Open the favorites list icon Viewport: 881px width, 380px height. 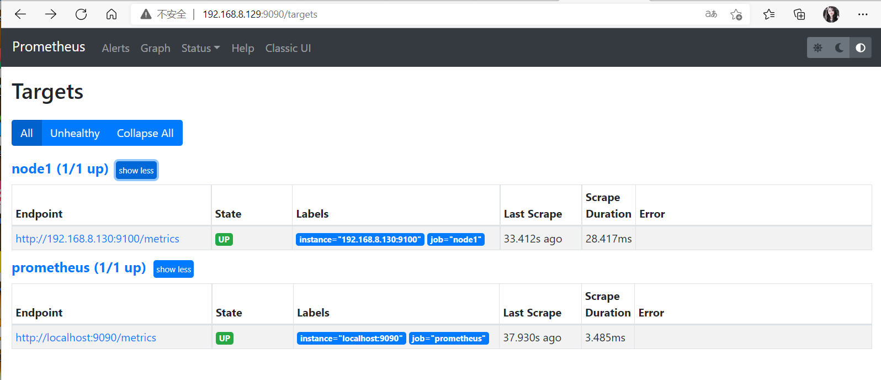[x=769, y=14]
